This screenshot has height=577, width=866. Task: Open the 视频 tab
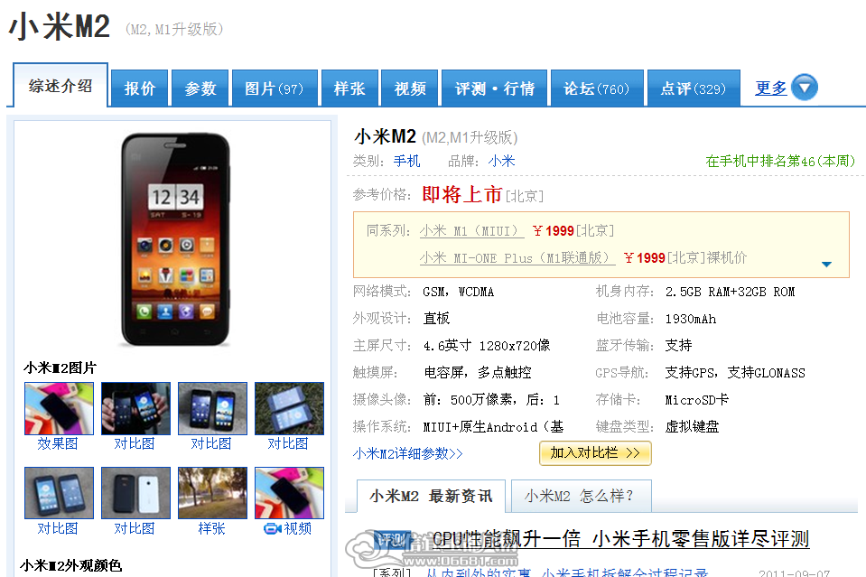(410, 88)
